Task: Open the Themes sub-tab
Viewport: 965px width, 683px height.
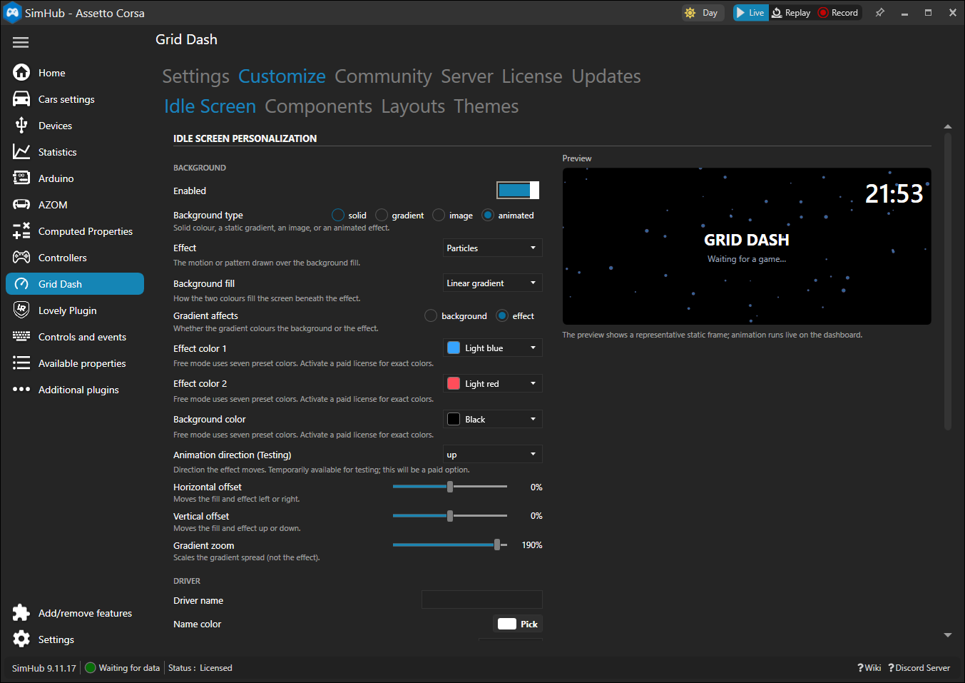Action: point(486,106)
